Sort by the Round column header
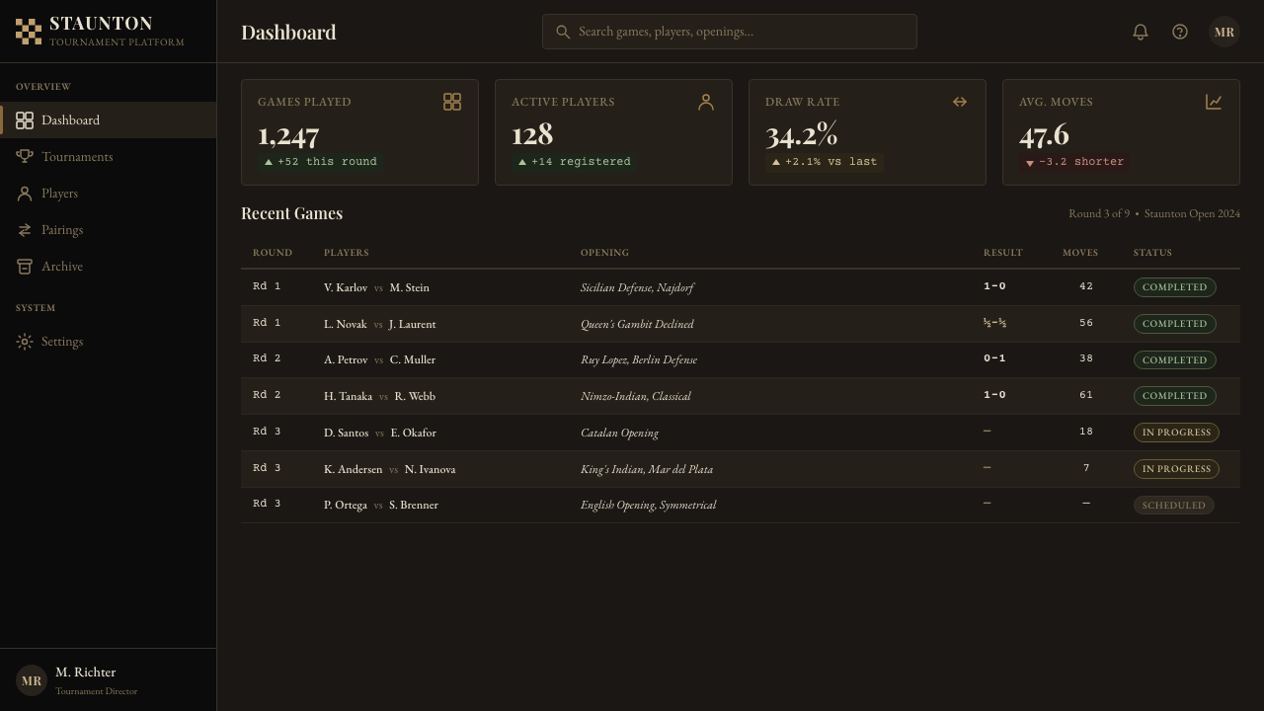This screenshot has height=711, width=1264. point(273,253)
